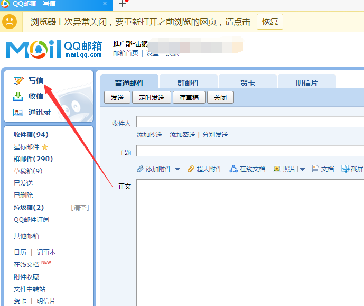Click the QQ Mail logo
364x306 pixels.
click(x=54, y=49)
